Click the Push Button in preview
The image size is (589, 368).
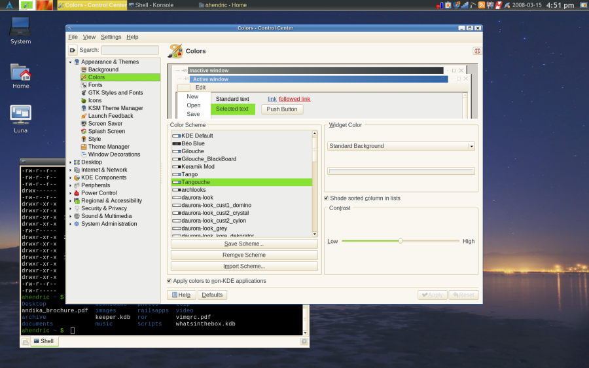pyautogui.click(x=282, y=109)
